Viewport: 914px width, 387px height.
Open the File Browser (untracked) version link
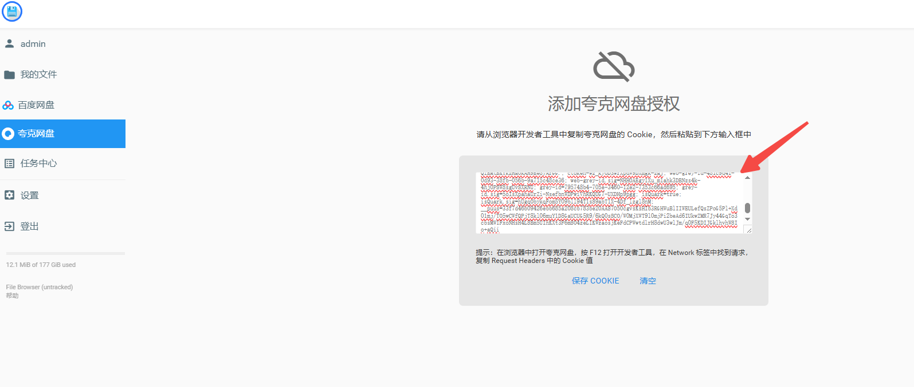tap(40, 287)
